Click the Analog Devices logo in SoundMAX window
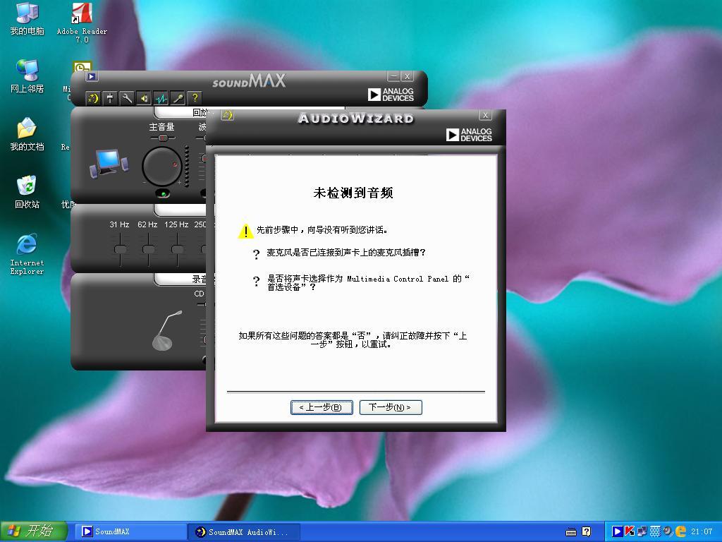722x542 pixels. tap(391, 95)
